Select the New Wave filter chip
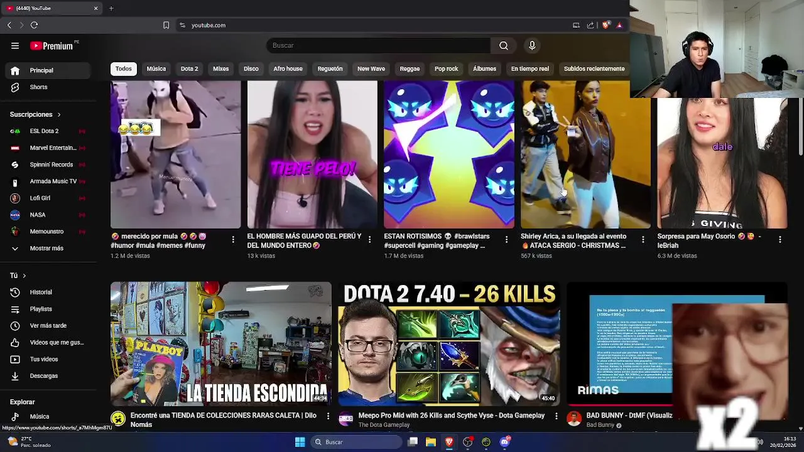 pos(371,68)
